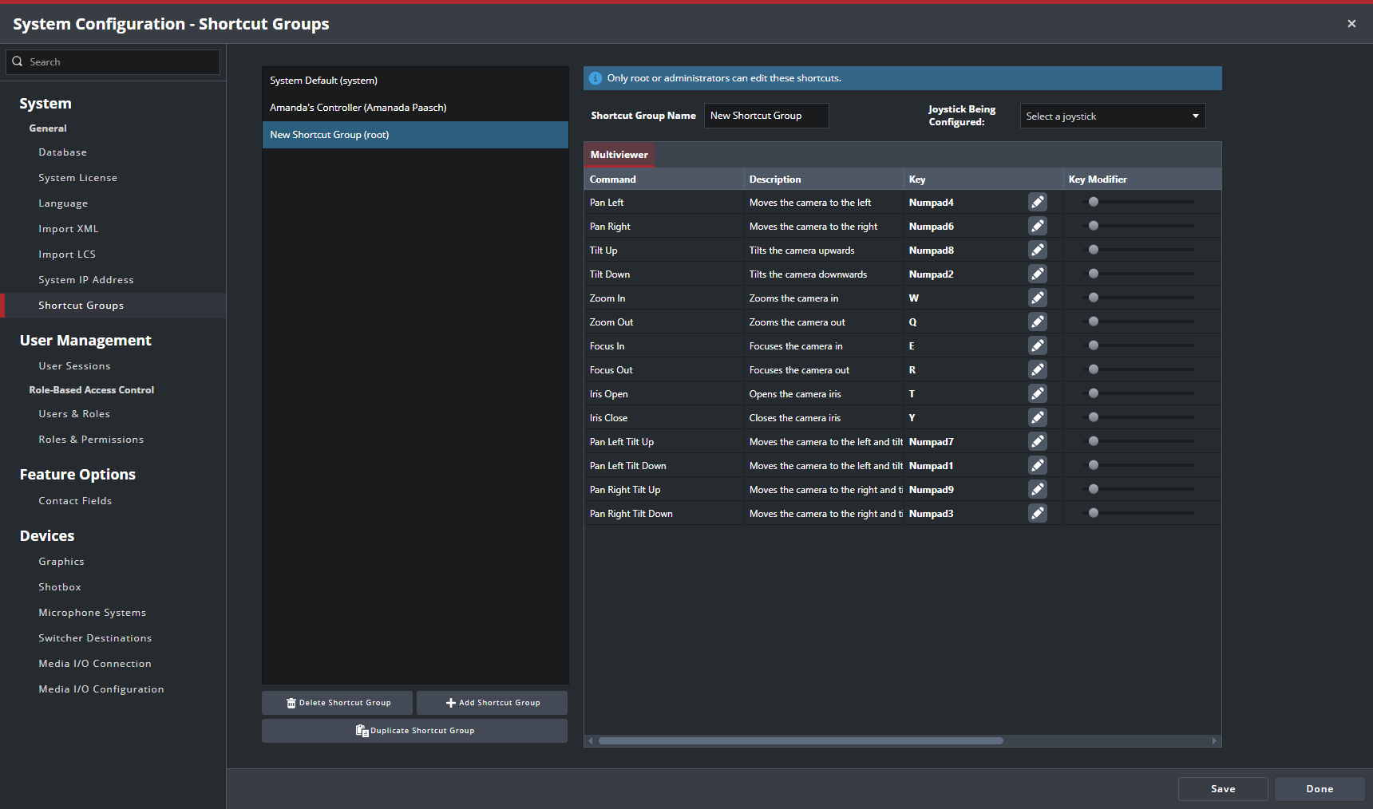The width and height of the screenshot is (1373, 809).
Task: Edit the Zoom In key binding
Action: pos(1037,298)
